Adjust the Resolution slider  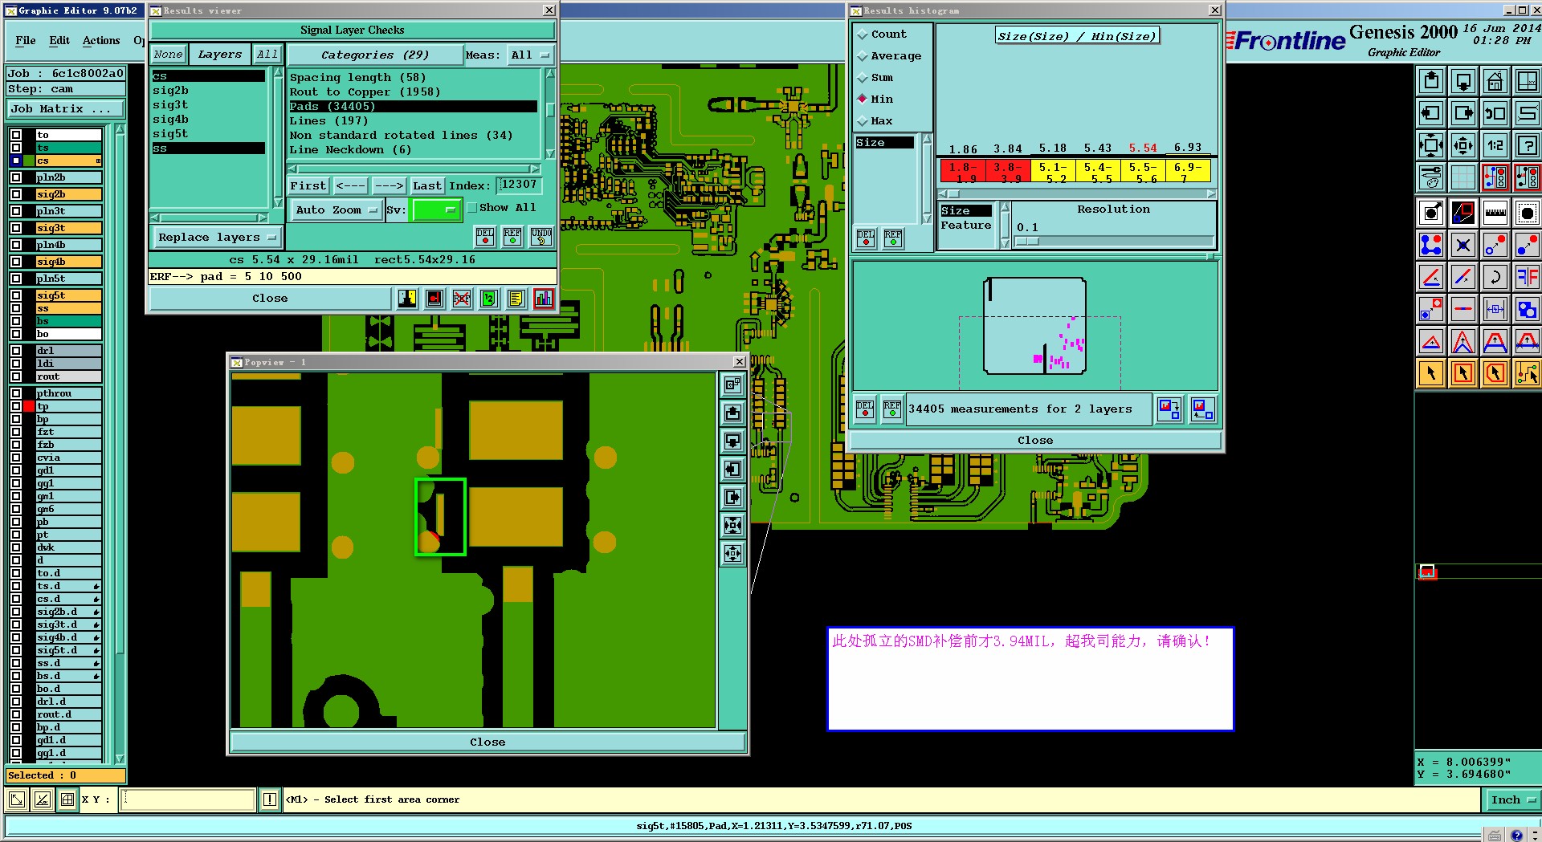(x=1115, y=241)
